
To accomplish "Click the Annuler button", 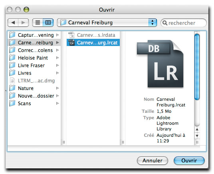I will point(152,161).
